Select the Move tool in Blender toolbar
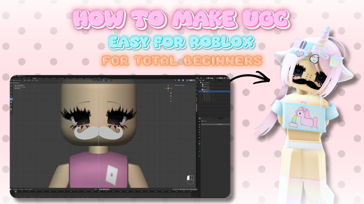 (11, 93)
